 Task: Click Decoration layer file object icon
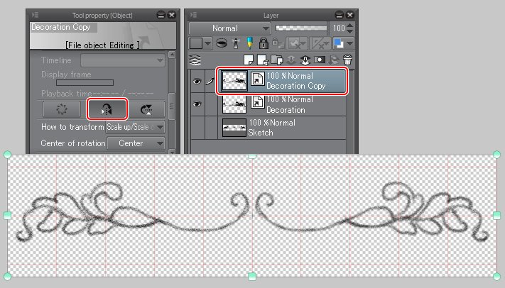click(x=257, y=102)
